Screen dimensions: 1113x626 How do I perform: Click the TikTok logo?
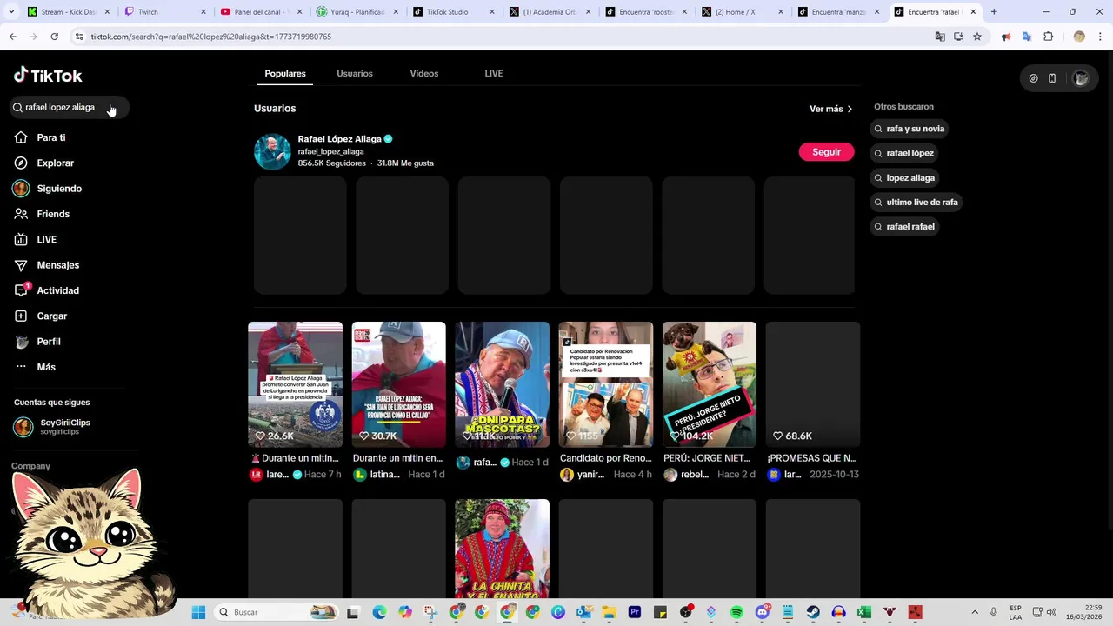pyautogui.click(x=48, y=76)
